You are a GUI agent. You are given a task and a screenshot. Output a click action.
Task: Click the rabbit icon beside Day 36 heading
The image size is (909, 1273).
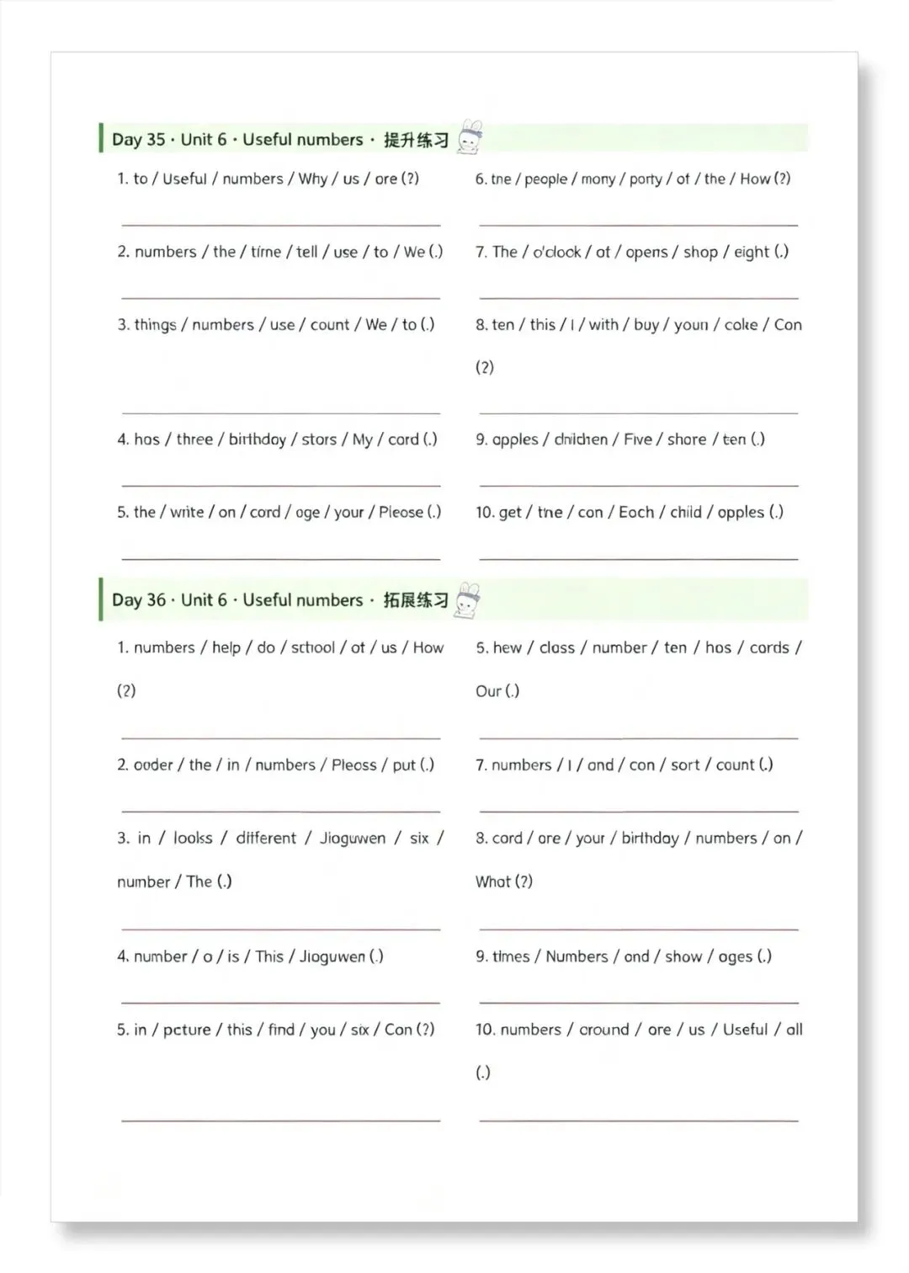468,599
